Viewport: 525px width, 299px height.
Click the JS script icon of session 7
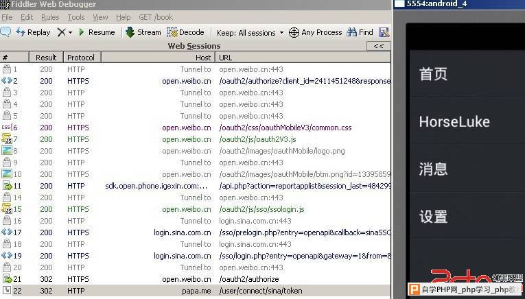coord(7,139)
